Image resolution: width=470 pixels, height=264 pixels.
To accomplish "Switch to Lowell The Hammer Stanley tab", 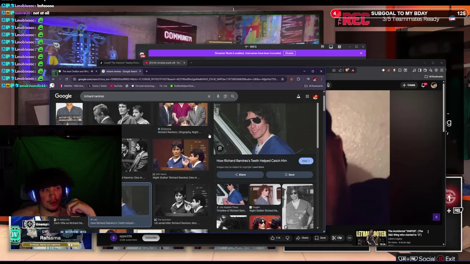I will click(120, 63).
